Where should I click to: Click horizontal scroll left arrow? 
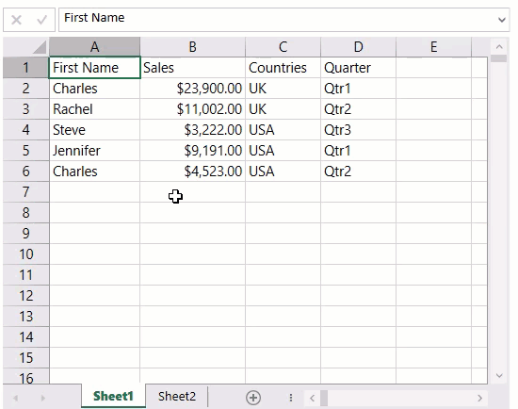(x=312, y=398)
